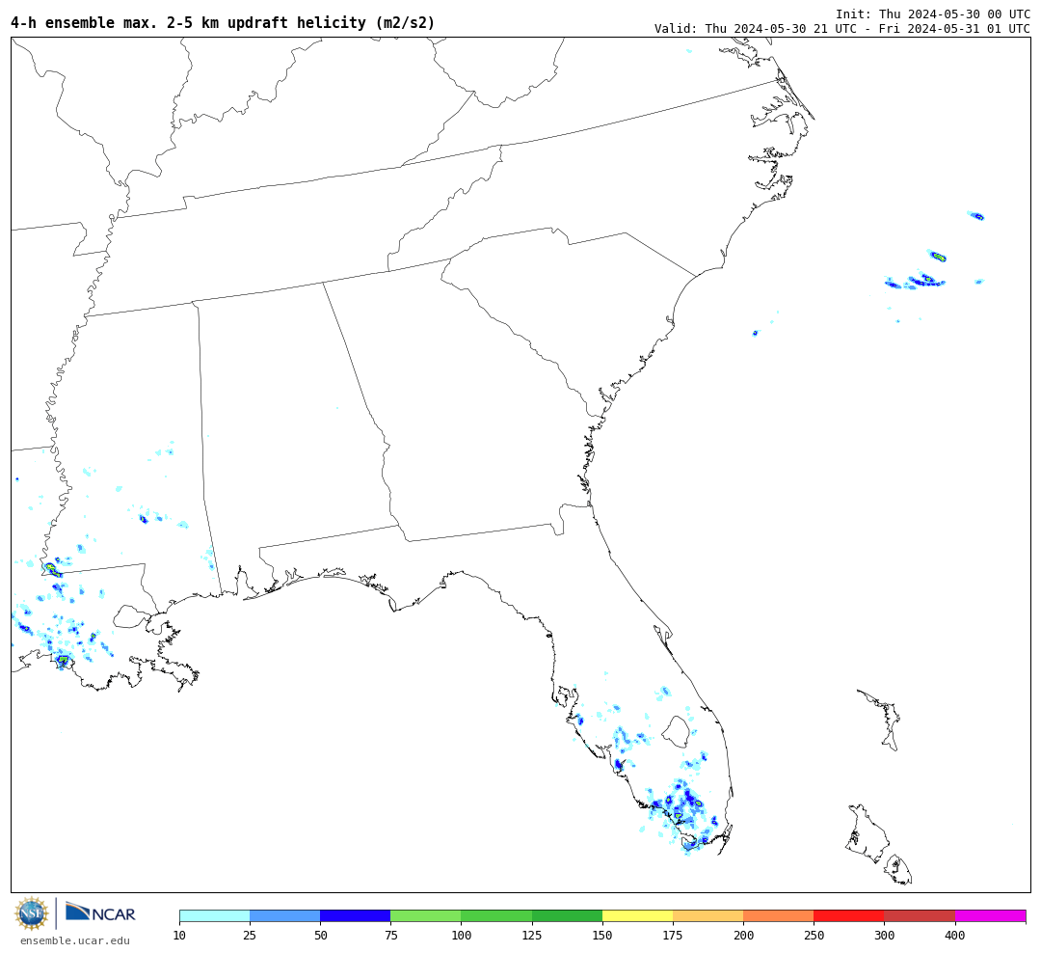Click the legend label 175
Viewport: 1041px width, 953px height.
tap(673, 935)
